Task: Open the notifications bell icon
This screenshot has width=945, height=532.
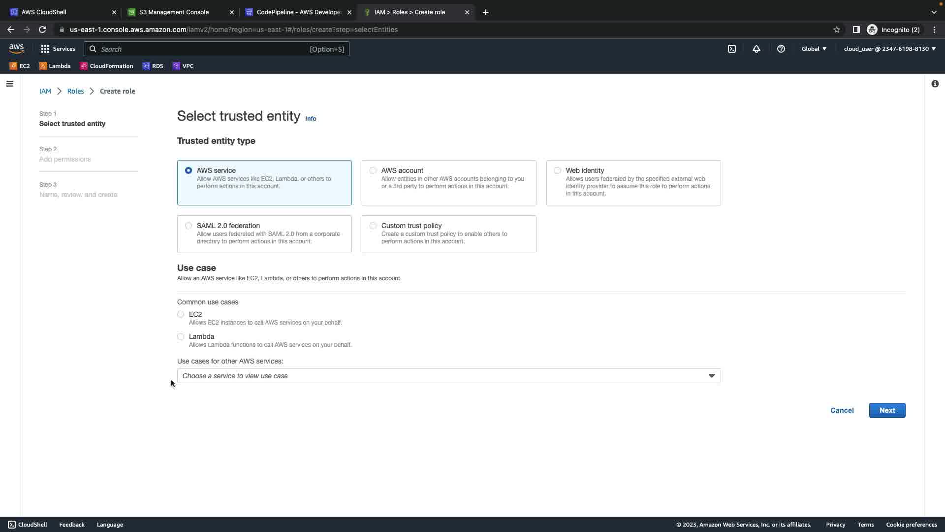Action: point(756,49)
